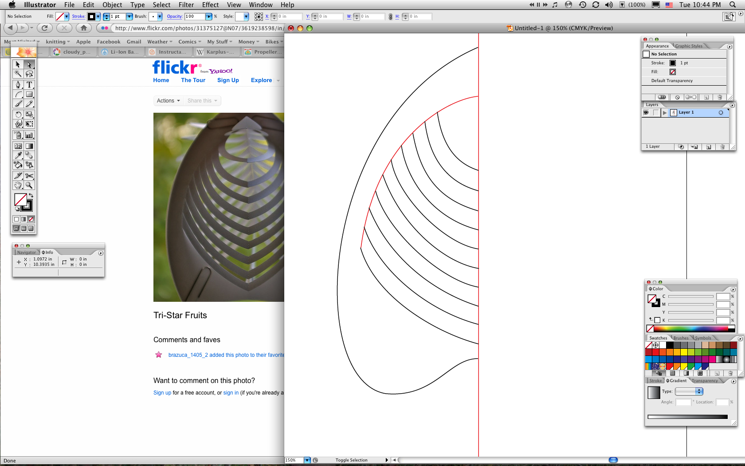The height and width of the screenshot is (466, 745).
Task: Choose the Direct Selection tool
Action: [29, 64]
